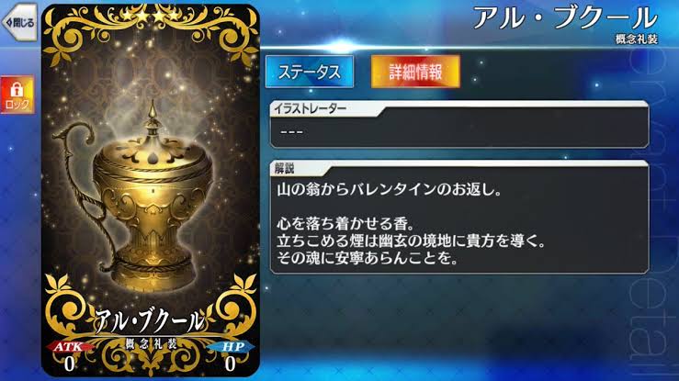Tap the HP value 0 on card

(x=231, y=364)
